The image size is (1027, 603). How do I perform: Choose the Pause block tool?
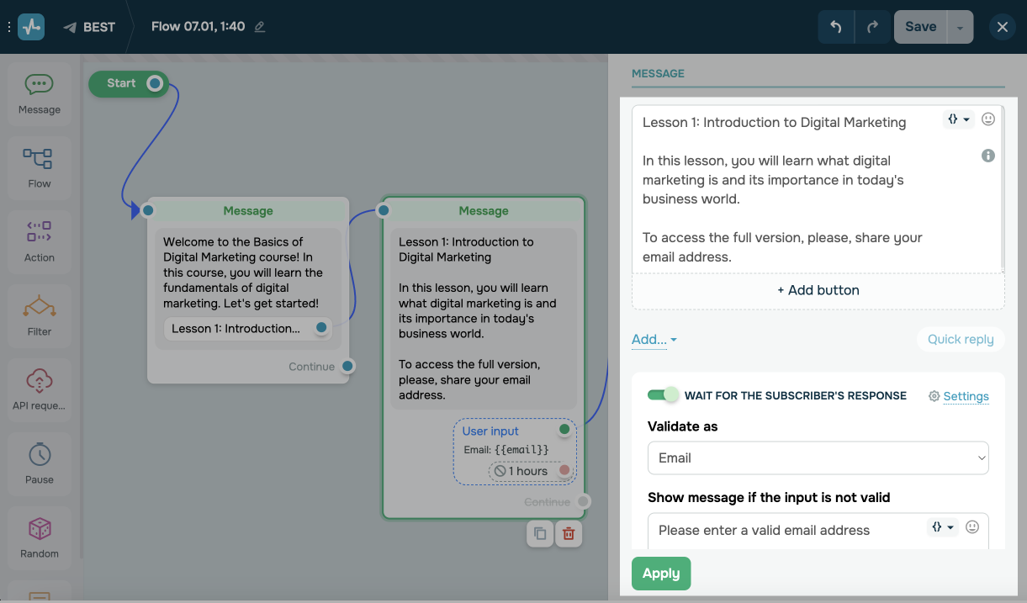click(39, 463)
